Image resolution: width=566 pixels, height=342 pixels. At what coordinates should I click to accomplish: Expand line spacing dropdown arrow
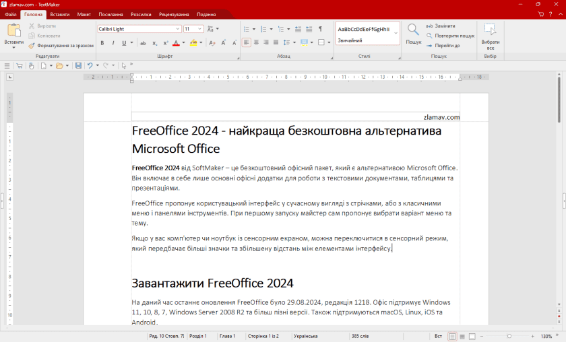(x=294, y=42)
